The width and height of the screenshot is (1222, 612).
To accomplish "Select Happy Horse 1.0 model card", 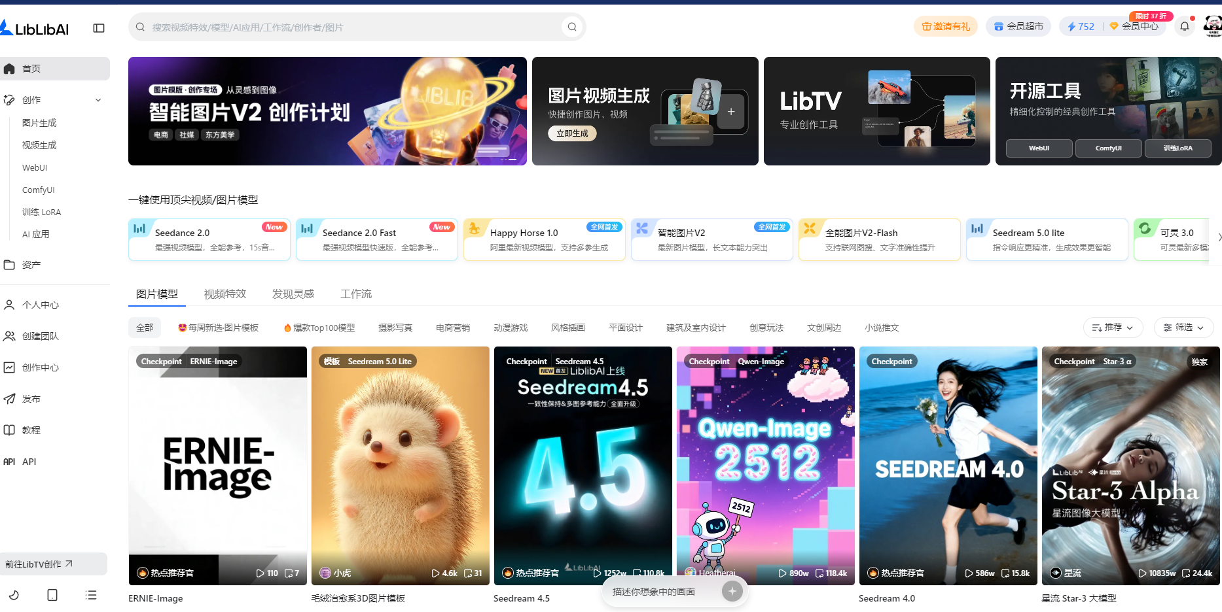I will 545,239.
